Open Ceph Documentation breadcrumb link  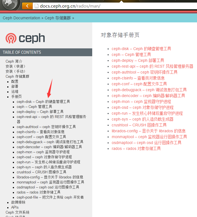pos(22,18)
